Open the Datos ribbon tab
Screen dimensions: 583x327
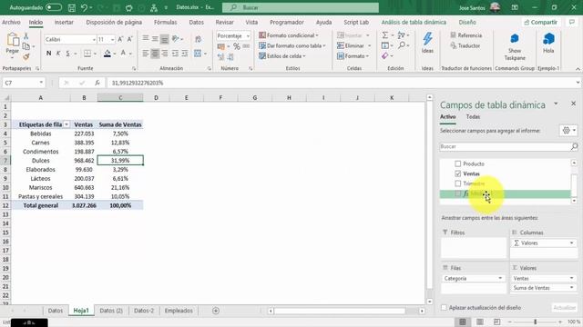197,22
